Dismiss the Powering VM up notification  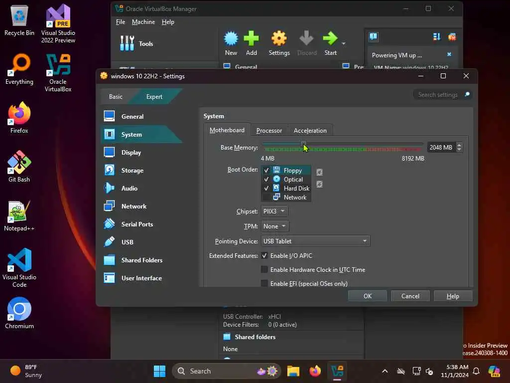(449, 54)
